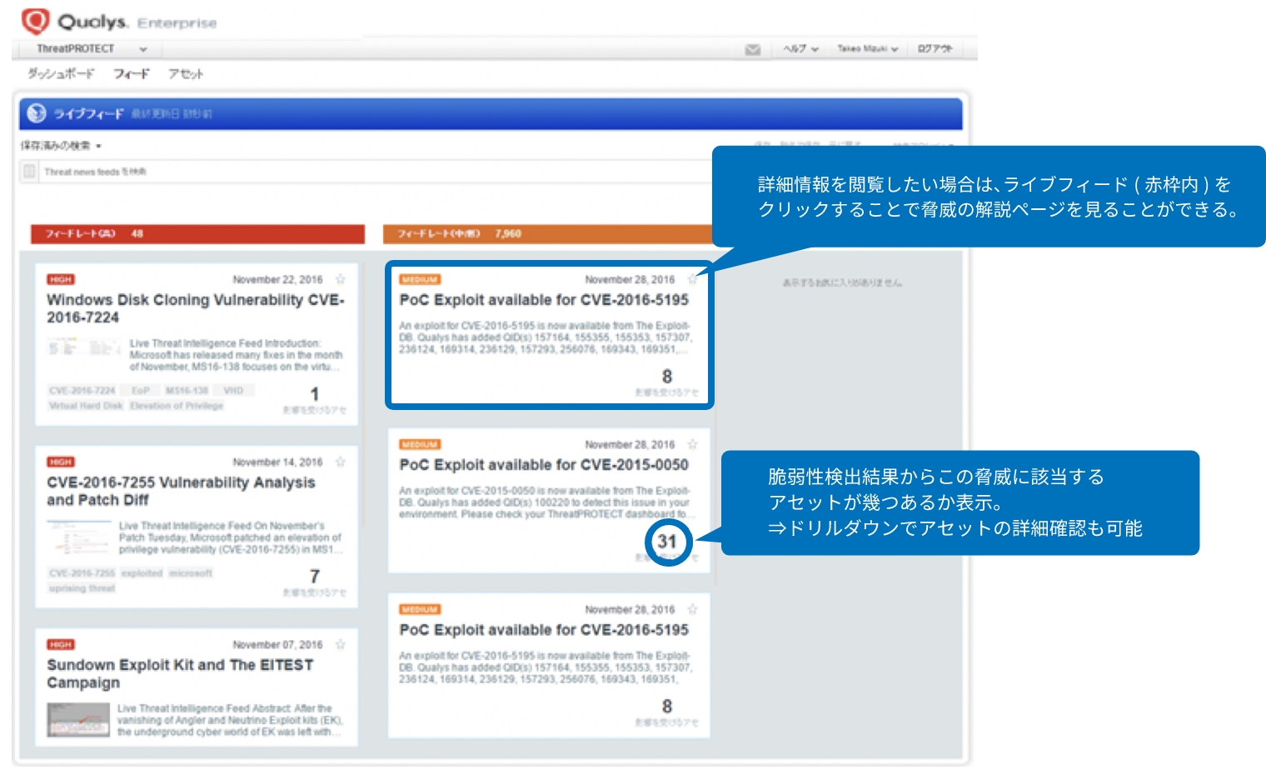The image size is (1266, 770).
Task: Open the PoC Exploit for CVE-2015-0050 title
Action: [x=544, y=464]
